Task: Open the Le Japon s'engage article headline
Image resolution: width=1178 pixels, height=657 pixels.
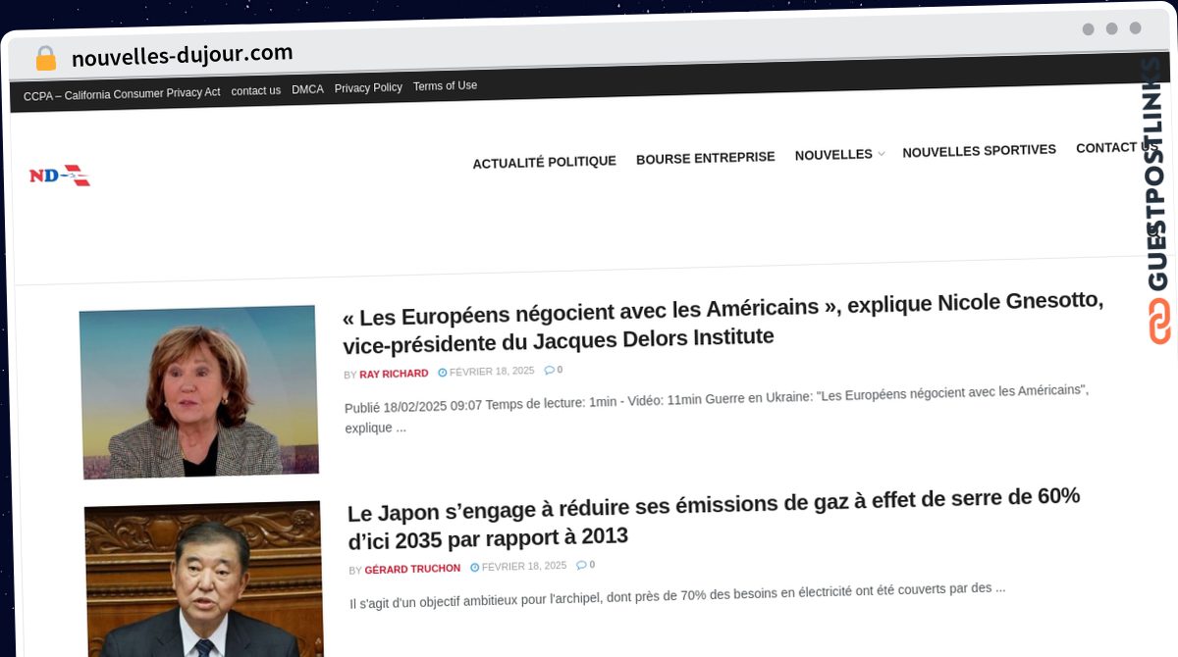Action: pos(714,518)
